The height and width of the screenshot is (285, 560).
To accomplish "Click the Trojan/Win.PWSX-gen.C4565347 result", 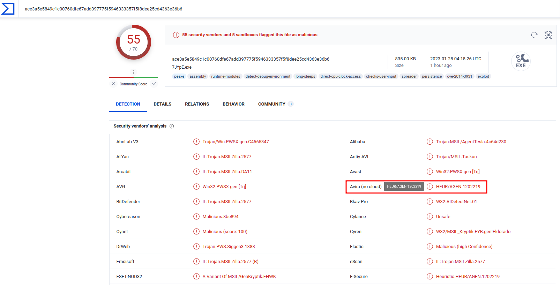I will click(236, 142).
